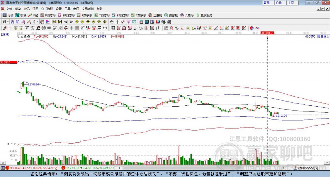Toggle the 极 indicator button in toolbar
The height and width of the screenshot is (177, 330).
[x=42, y=22]
